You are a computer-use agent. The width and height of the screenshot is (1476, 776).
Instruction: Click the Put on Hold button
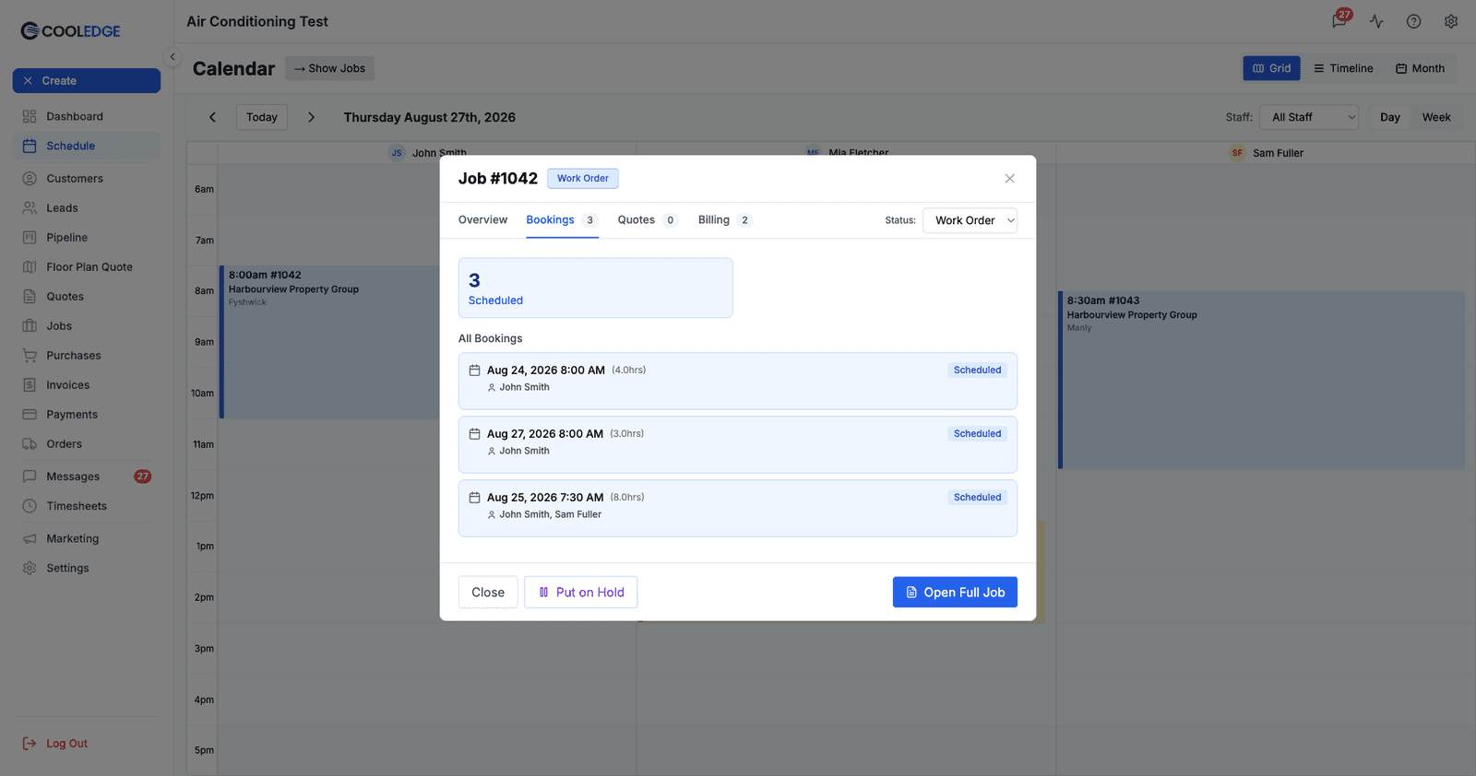pyautogui.click(x=581, y=593)
